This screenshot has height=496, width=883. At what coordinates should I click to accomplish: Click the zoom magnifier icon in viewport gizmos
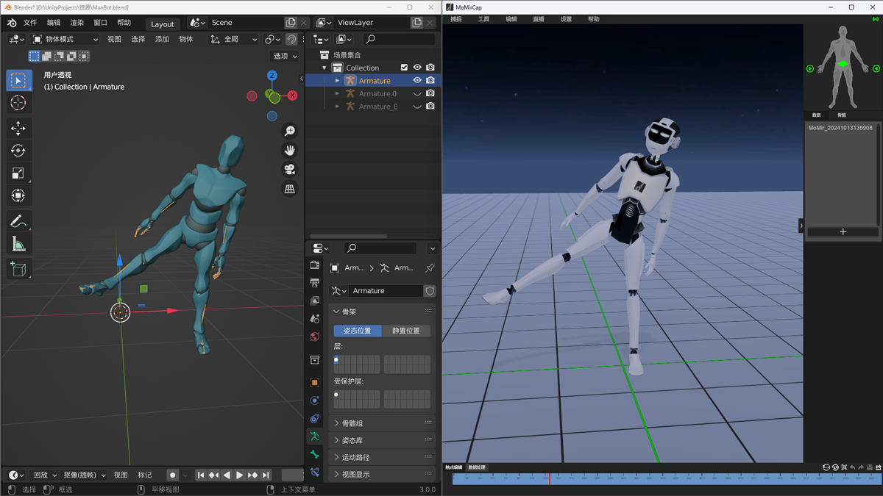[x=289, y=131]
